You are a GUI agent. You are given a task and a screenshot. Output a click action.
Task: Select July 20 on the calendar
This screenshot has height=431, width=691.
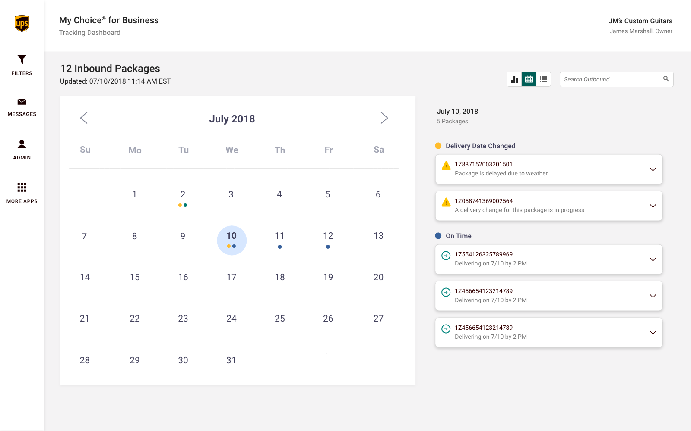[x=378, y=277]
